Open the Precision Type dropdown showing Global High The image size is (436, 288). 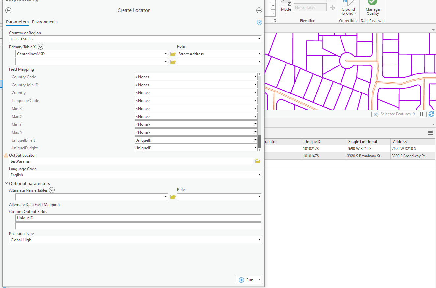[x=259, y=240]
